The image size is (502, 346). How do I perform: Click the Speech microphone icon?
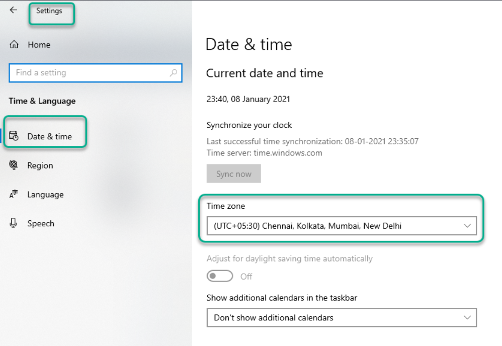(x=14, y=223)
